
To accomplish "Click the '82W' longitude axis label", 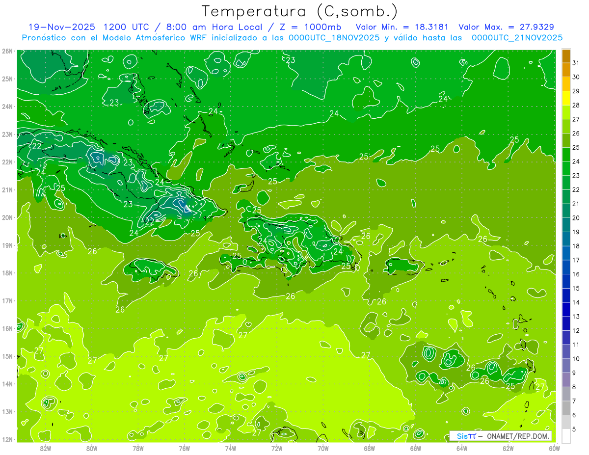I will point(45,448).
